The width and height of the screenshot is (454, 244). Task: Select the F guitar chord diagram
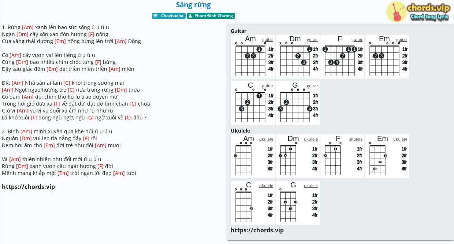342,57
